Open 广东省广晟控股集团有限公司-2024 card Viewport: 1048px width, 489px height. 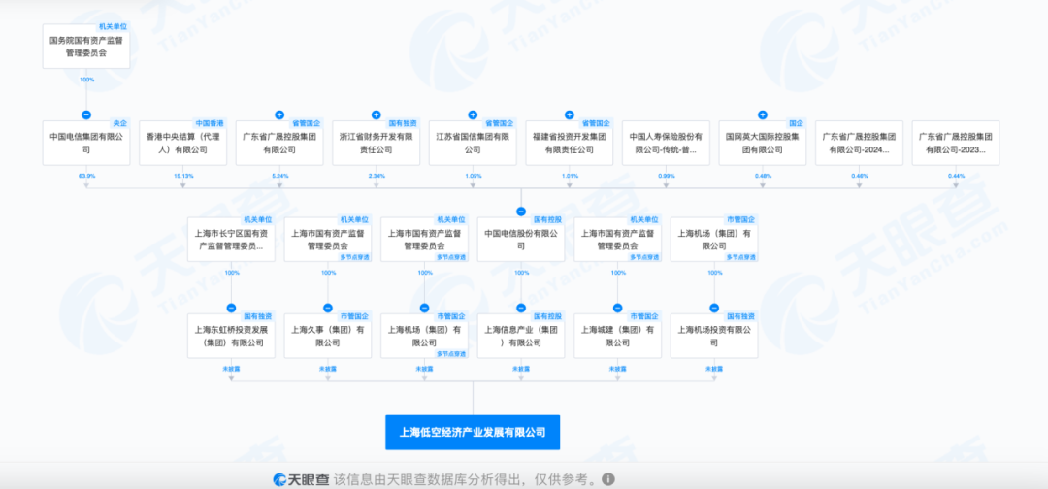click(859, 143)
